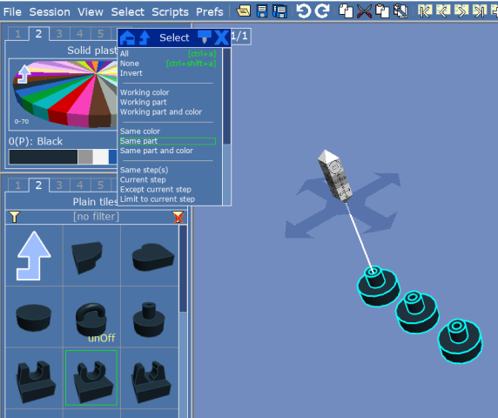Go up a level in color wheel
The height and width of the screenshot is (418, 498).
pos(24,74)
